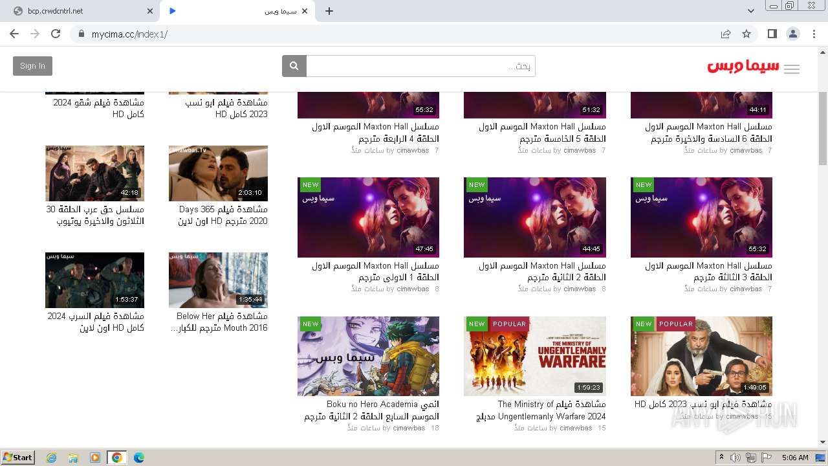This screenshot has width=828, height=466.
Task: Open Boku no Hero Academia title link
Action: tap(372, 410)
